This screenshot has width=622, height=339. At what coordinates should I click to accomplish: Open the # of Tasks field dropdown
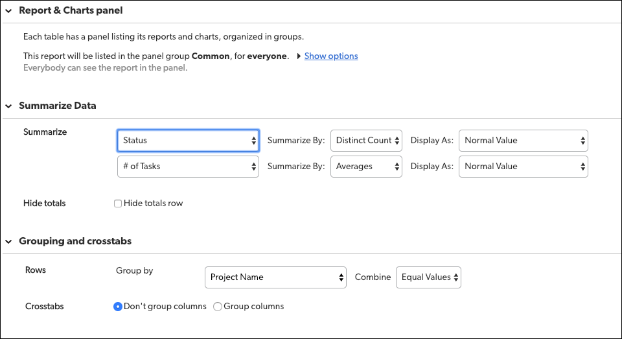click(x=188, y=167)
